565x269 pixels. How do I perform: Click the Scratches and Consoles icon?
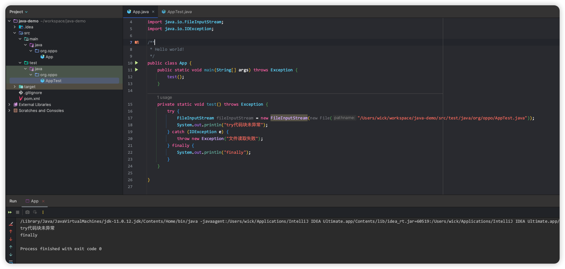(16, 110)
